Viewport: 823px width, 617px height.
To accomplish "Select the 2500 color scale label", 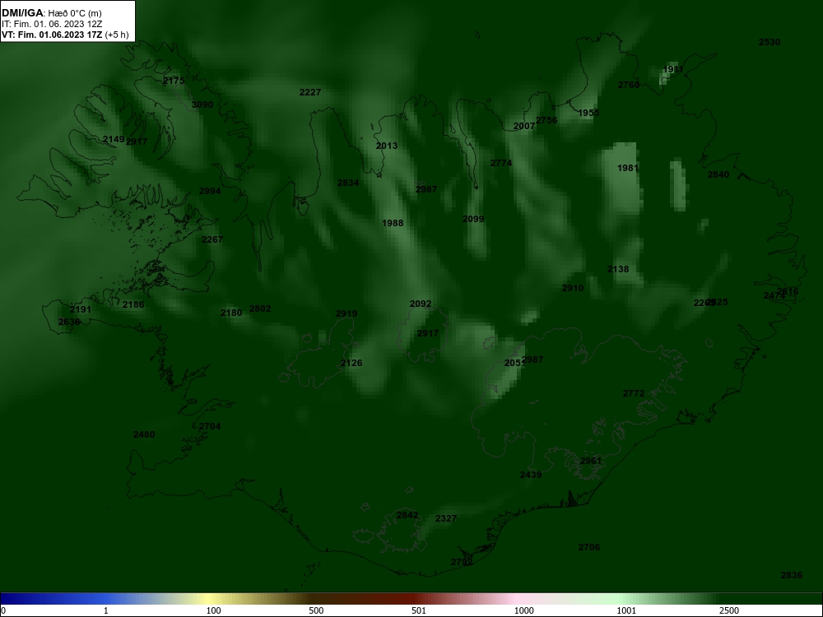I will point(729,610).
